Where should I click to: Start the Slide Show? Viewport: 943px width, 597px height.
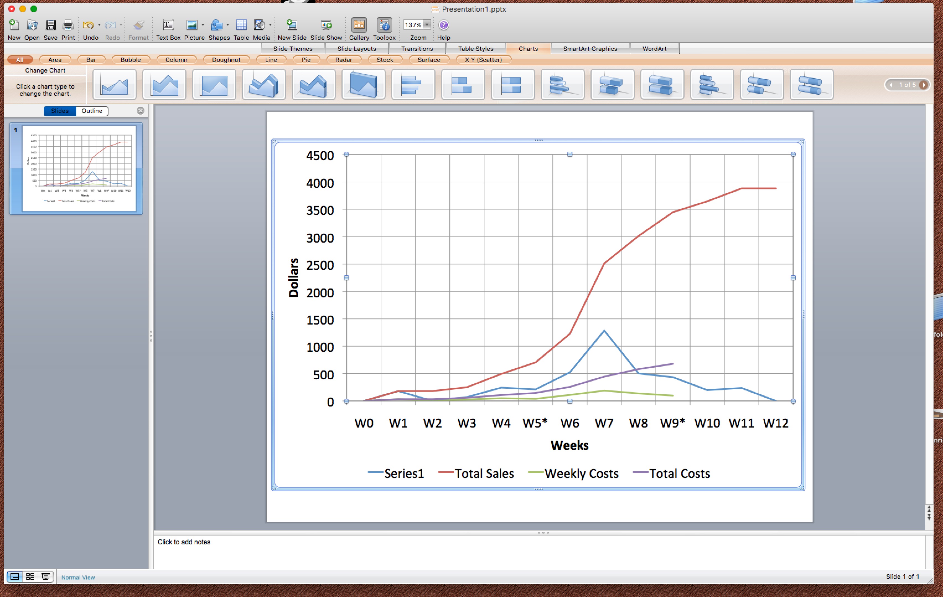click(x=326, y=25)
